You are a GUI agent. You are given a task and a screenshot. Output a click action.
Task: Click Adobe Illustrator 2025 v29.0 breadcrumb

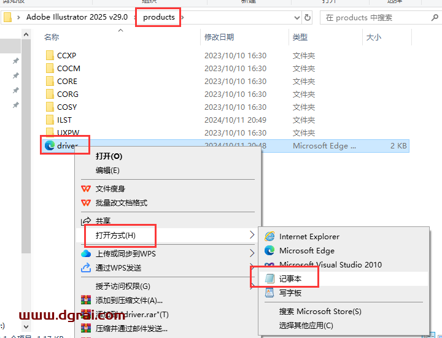(x=77, y=17)
